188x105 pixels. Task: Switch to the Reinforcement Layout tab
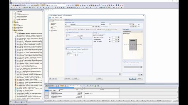tap(91, 30)
